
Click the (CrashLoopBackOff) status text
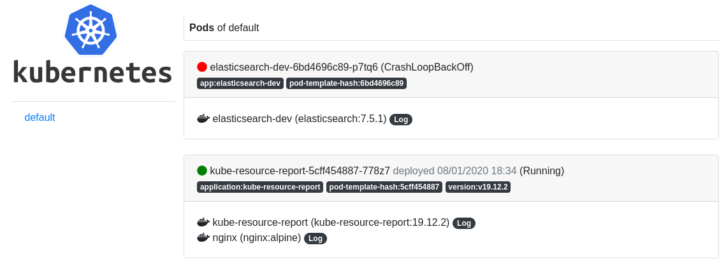[427, 67]
